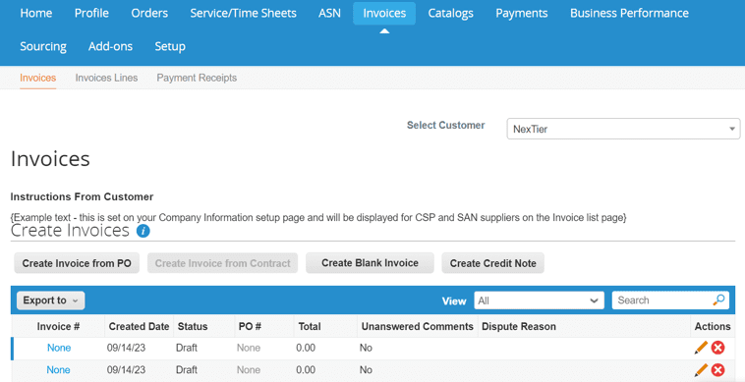This screenshot has width=745, height=382.
Task: Sort by PO # column header
Action: 251,326
